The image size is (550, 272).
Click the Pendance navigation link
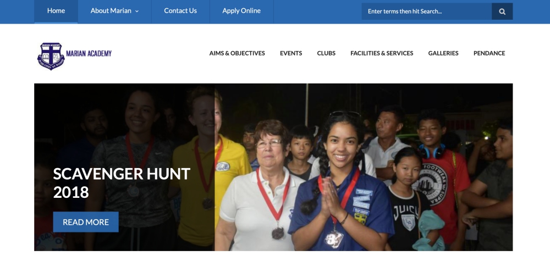(x=490, y=53)
